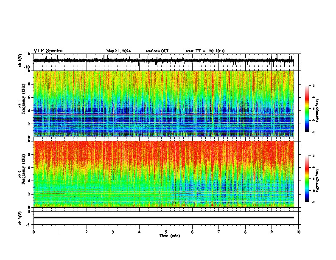Click the "8" kHz tick on ch.1 spectrogram
Viewport: 336px width, 260px height.
click(30, 84)
